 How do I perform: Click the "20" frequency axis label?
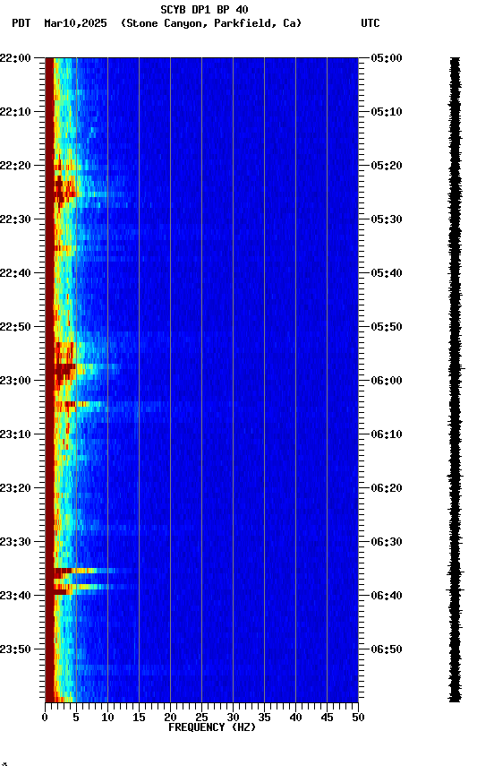click(x=170, y=718)
